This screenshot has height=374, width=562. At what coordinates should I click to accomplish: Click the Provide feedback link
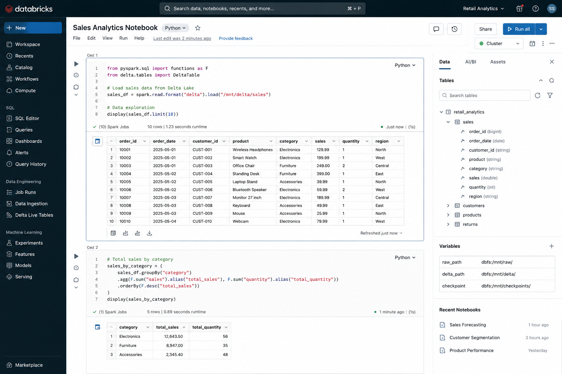pos(236,38)
